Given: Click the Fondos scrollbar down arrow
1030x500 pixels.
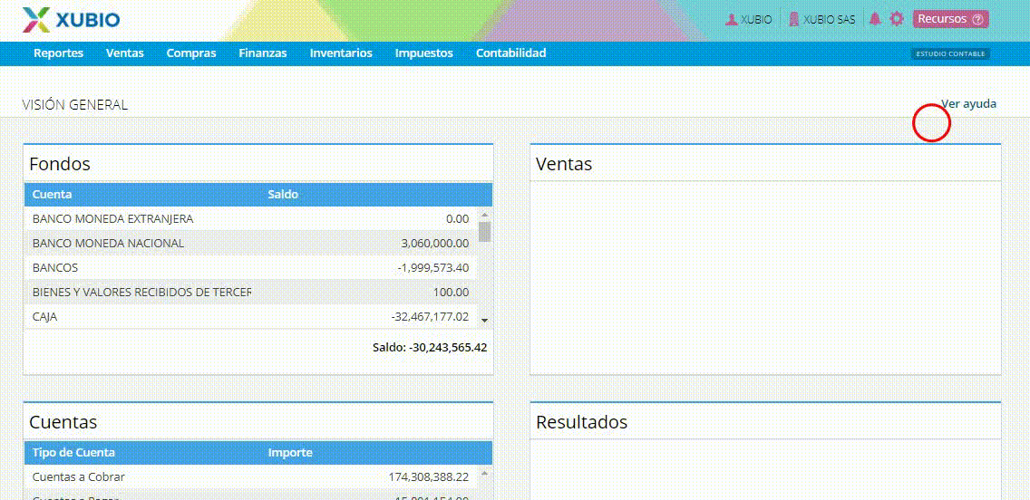Looking at the screenshot, I should click(485, 321).
